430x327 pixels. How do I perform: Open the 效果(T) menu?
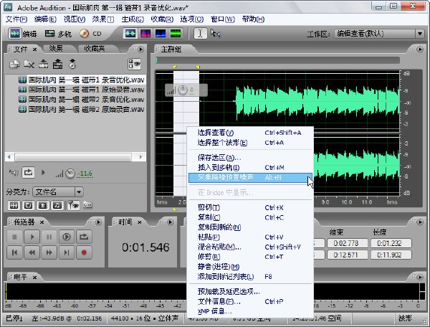click(103, 19)
